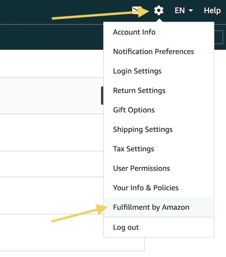Select Your Info & Policies
This screenshot has height=257, width=226.
146,188
